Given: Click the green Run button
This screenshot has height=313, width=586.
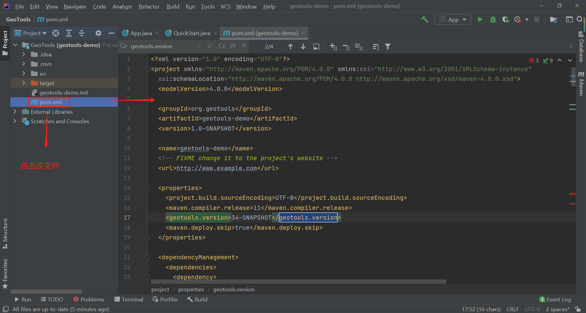Looking at the screenshot, I should (x=480, y=20).
